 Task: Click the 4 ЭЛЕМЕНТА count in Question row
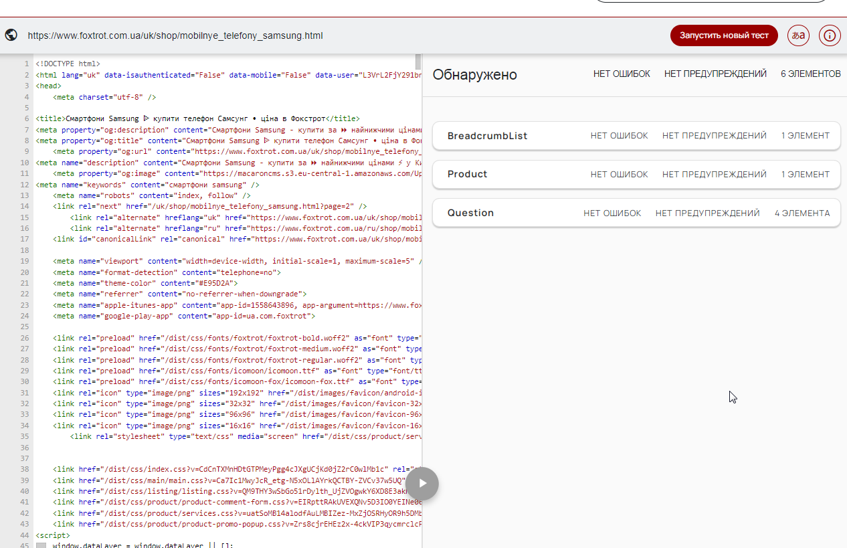(x=802, y=213)
